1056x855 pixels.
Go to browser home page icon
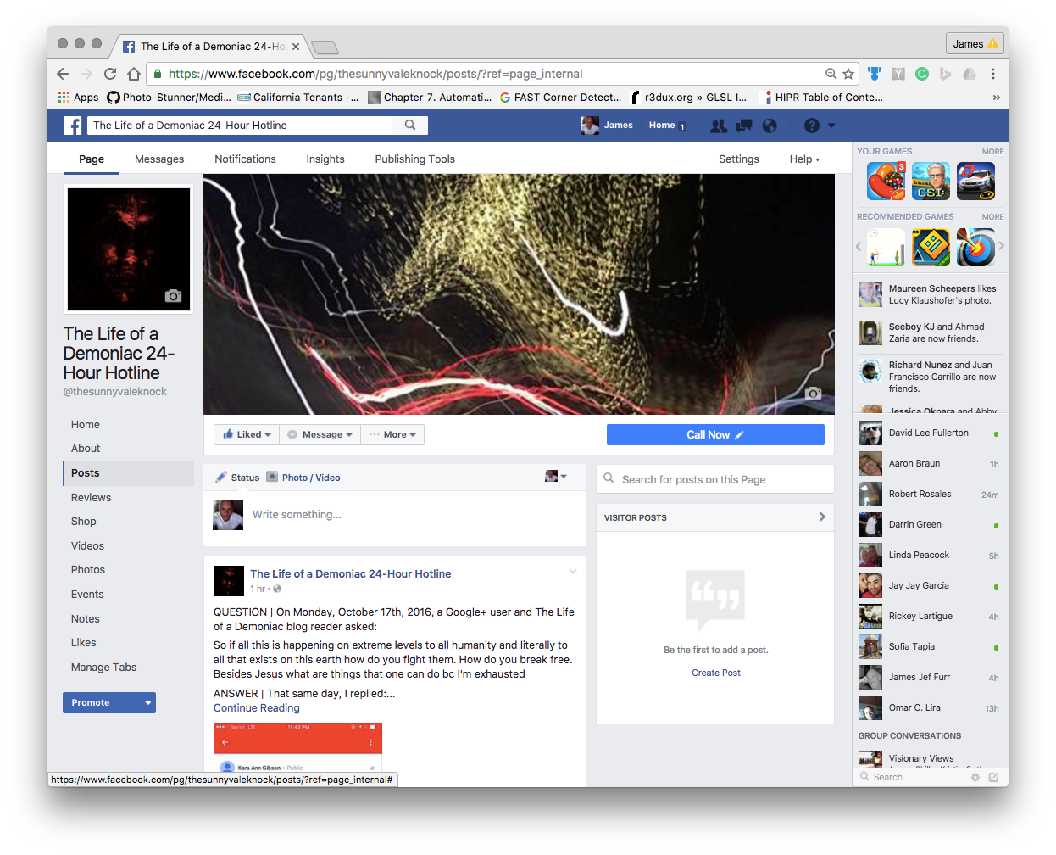pos(134,74)
